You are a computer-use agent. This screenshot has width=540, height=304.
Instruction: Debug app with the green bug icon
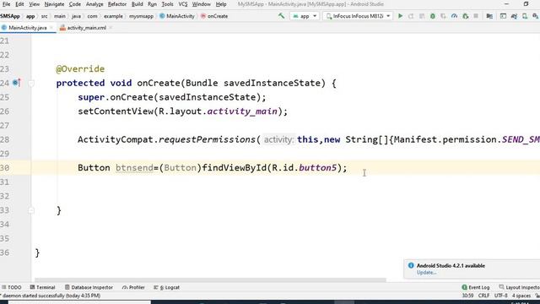point(433,16)
